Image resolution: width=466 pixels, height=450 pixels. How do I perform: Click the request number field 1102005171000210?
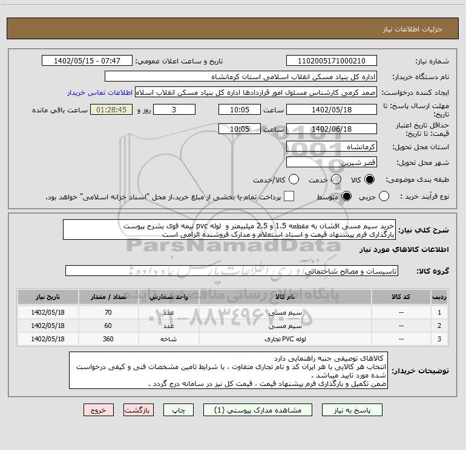click(x=332, y=61)
